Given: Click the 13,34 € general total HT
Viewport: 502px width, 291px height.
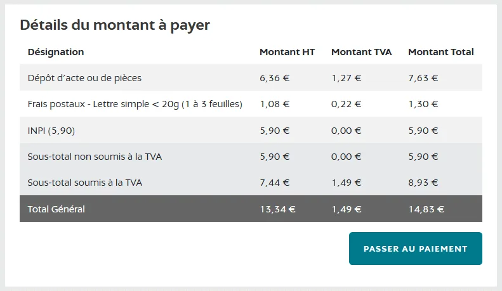Looking at the screenshot, I should pos(277,209).
